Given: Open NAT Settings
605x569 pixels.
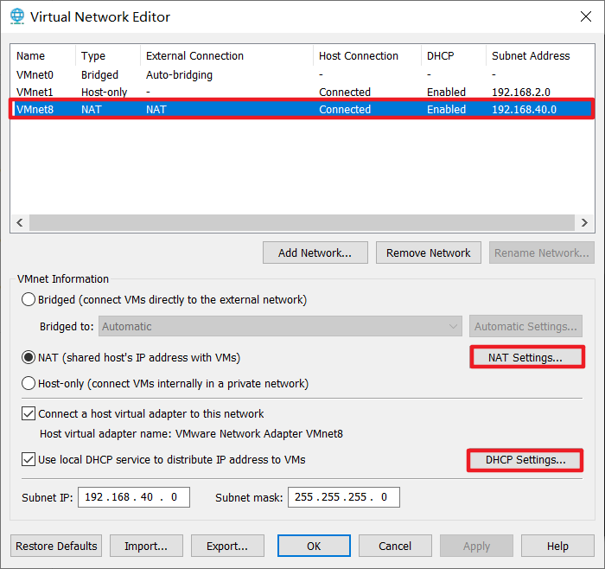Looking at the screenshot, I should (x=525, y=357).
